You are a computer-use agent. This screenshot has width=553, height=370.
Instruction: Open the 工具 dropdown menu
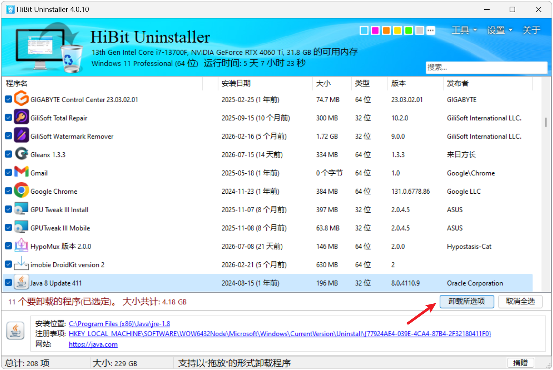(x=464, y=30)
